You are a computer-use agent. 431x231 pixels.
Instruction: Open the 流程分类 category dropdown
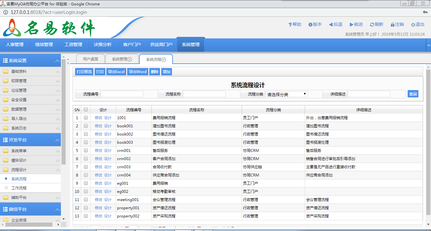click(286, 94)
